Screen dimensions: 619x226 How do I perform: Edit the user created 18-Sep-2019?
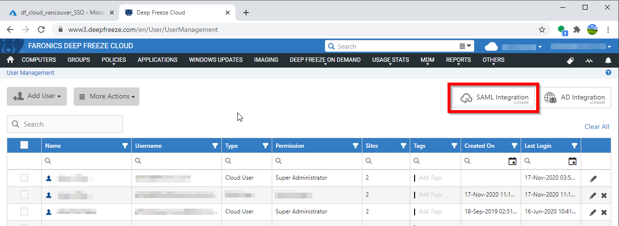pos(593,212)
